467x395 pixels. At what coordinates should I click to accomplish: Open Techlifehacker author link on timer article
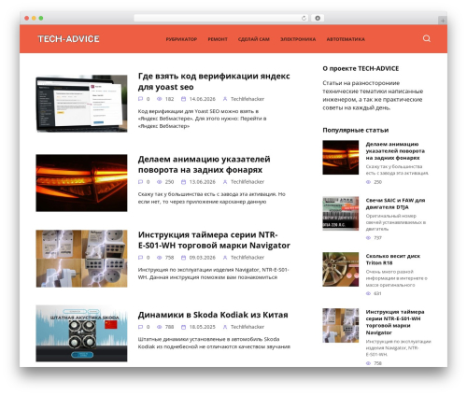coord(248,258)
